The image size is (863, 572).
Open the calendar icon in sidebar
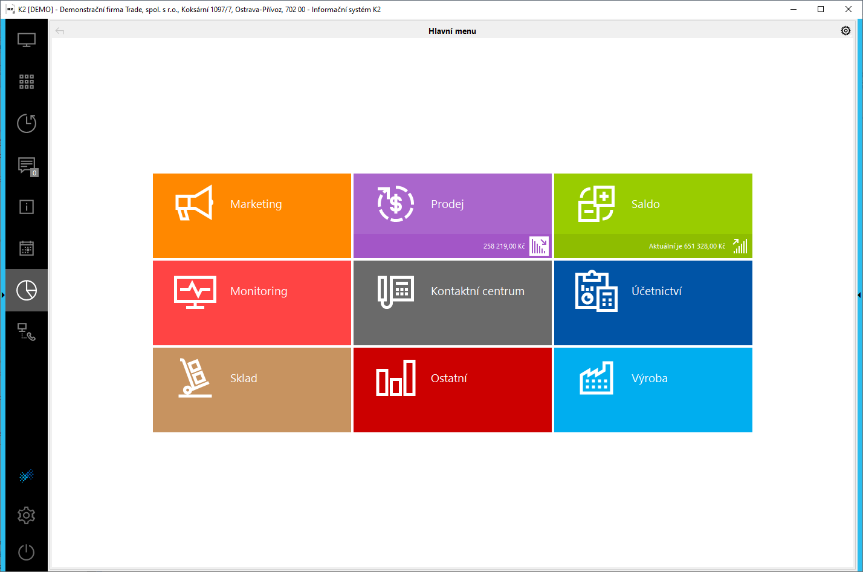pos(27,248)
